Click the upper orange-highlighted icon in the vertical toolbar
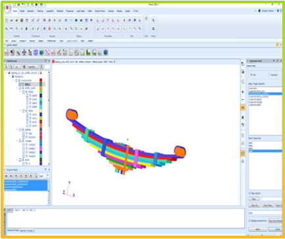The height and width of the screenshot is (239, 285). tap(243, 107)
